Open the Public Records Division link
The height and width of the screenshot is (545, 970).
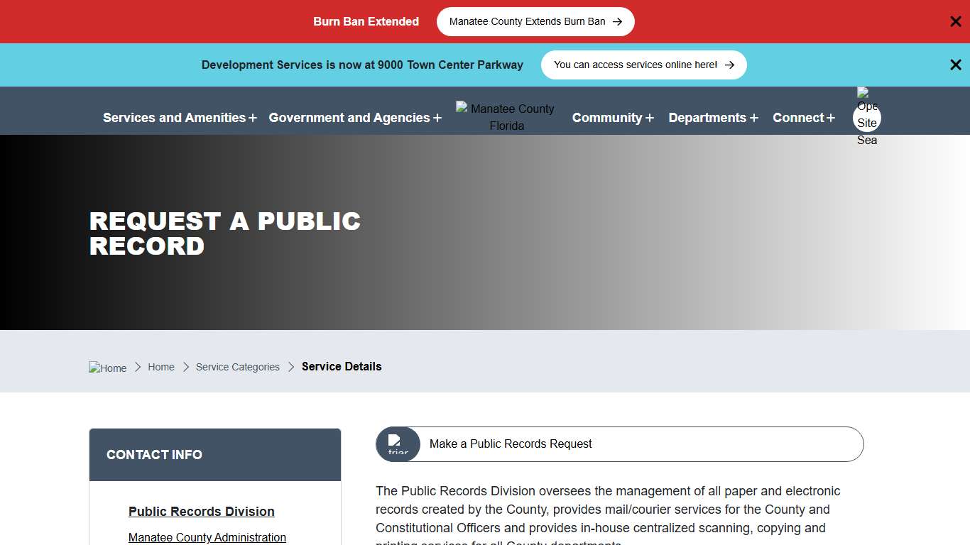[x=201, y=511]
